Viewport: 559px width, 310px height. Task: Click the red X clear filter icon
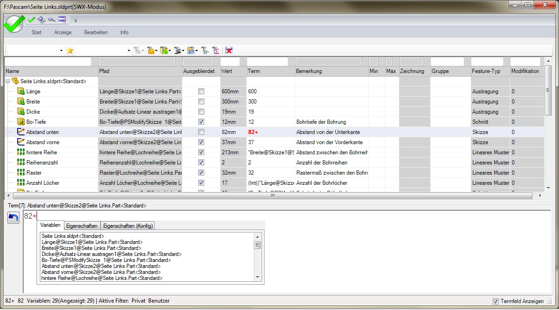point(229,51)
